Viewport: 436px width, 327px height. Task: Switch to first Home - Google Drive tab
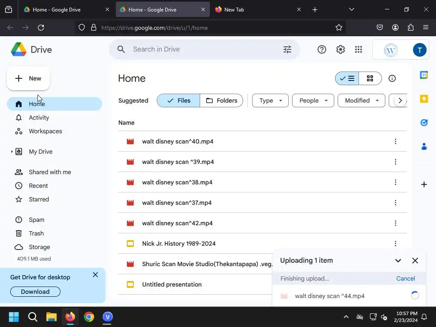click(x=66, y=10)
